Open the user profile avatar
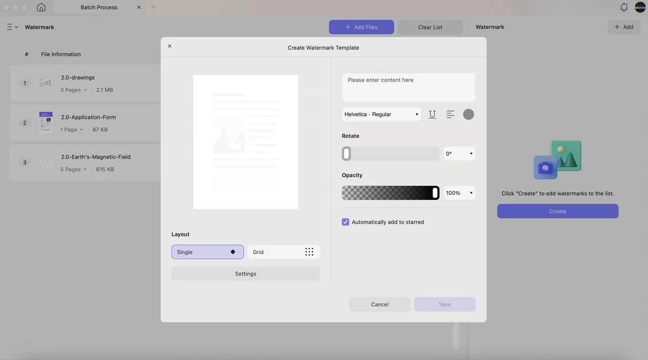This screenshot has width=648, height=360. (x=640, y=7)
